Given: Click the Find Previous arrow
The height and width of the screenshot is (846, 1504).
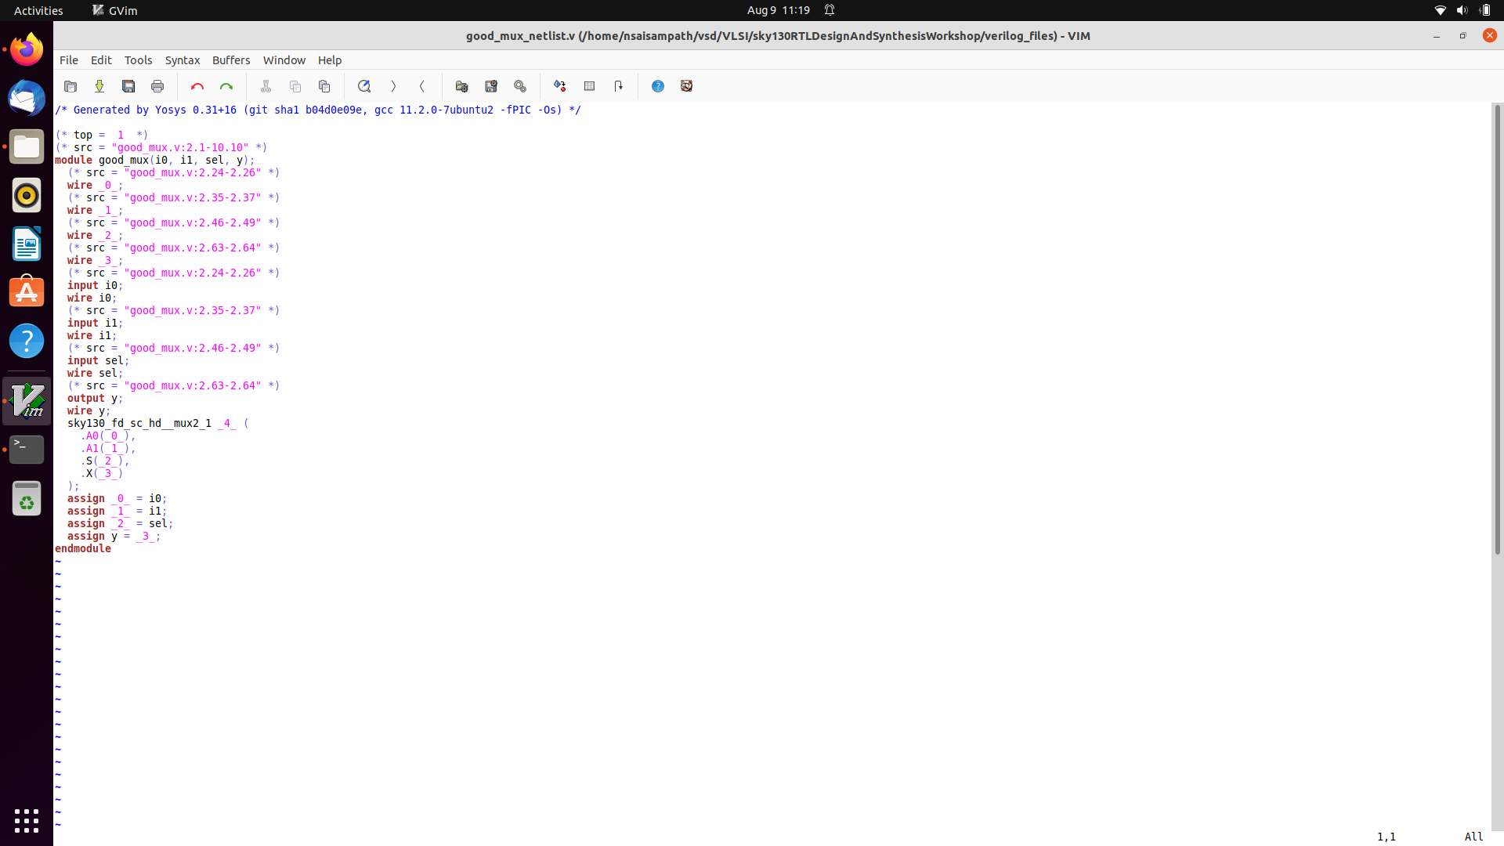Looking at the screenshot, I should click(422, 86).
